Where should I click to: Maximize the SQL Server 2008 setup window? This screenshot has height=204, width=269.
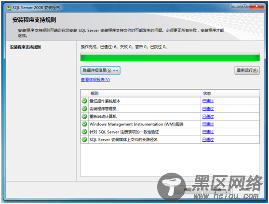pyautogui.click(x=244, y=7)
